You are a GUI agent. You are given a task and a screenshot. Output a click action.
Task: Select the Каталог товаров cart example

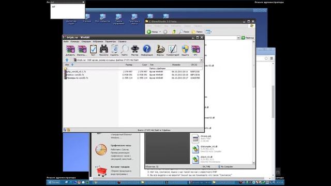point(114,171)
